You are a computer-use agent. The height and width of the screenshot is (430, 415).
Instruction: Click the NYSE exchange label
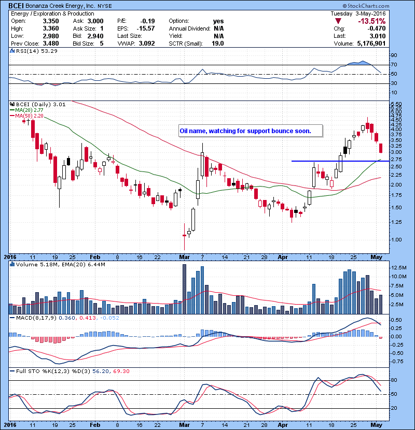(105, 6)
